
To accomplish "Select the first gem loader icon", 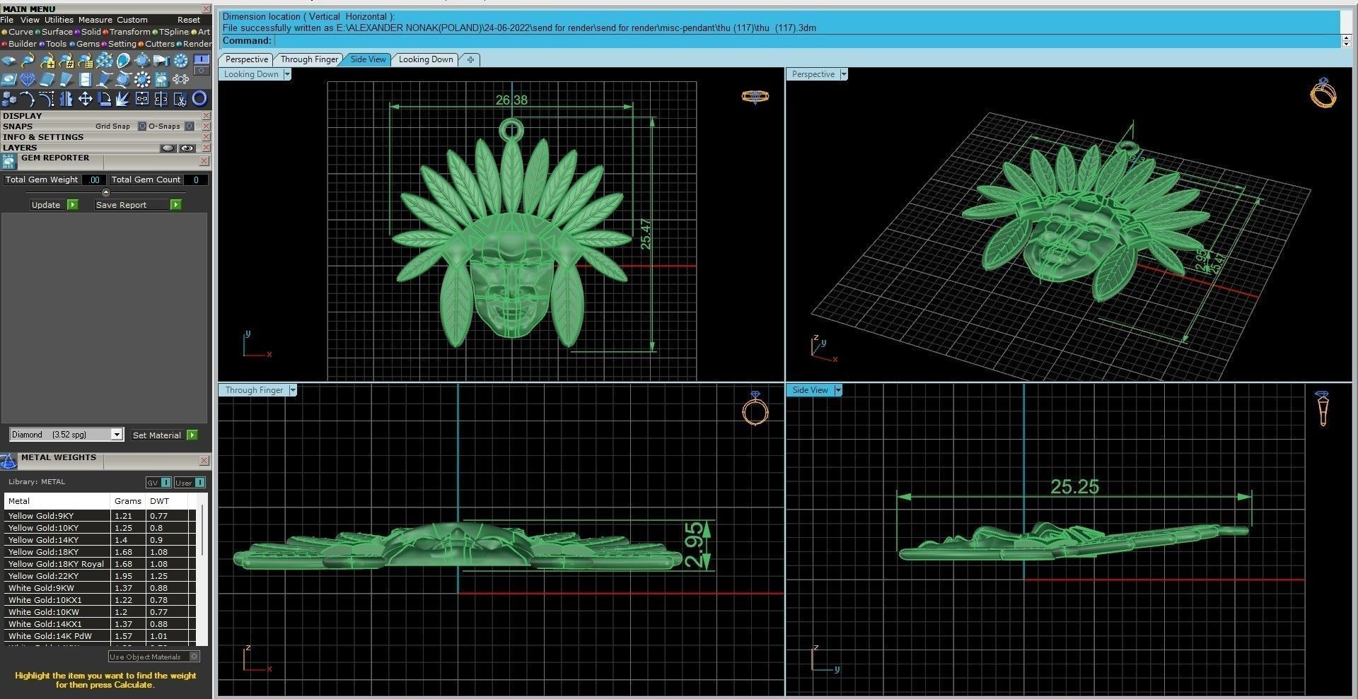I will coord(9,61).
